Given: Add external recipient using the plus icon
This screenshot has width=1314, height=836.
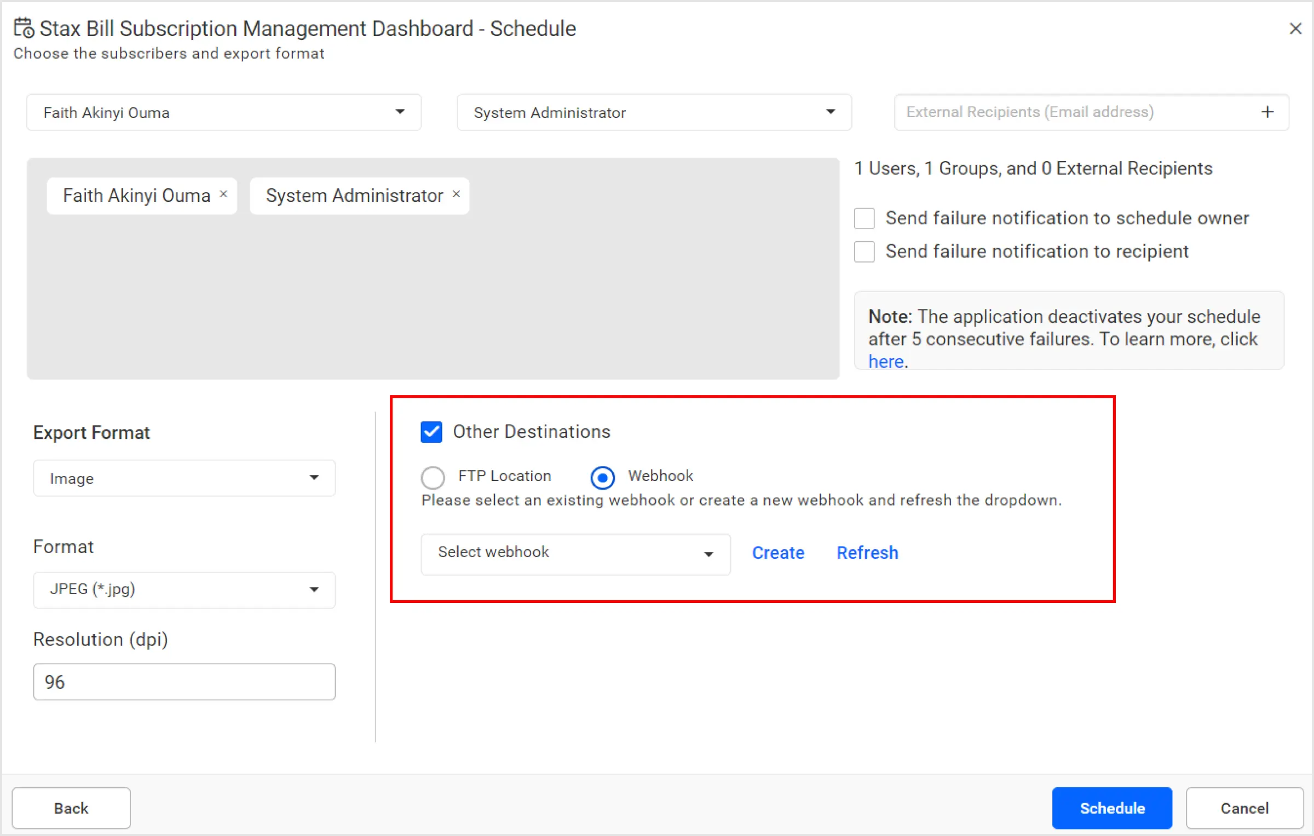Looking at the screenshot, I should point(1267,112).
